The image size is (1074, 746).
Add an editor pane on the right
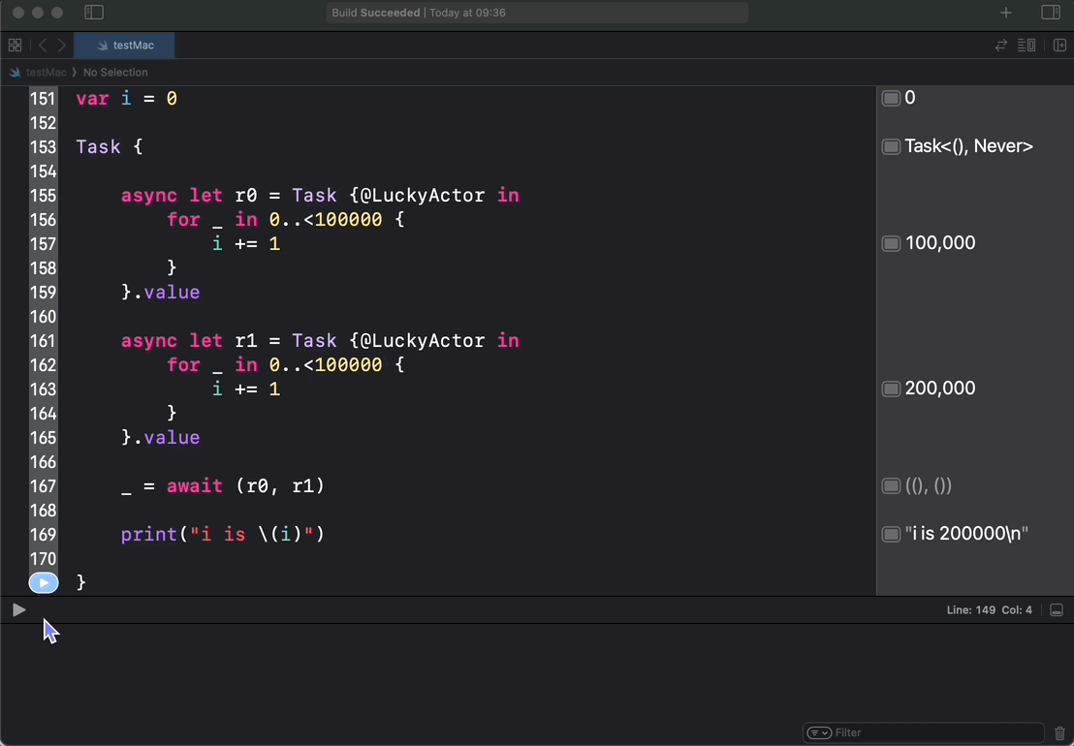[1059, 46]
